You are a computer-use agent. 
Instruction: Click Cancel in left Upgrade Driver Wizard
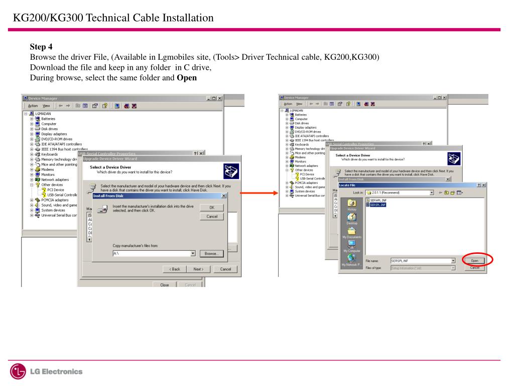[225, 269]
